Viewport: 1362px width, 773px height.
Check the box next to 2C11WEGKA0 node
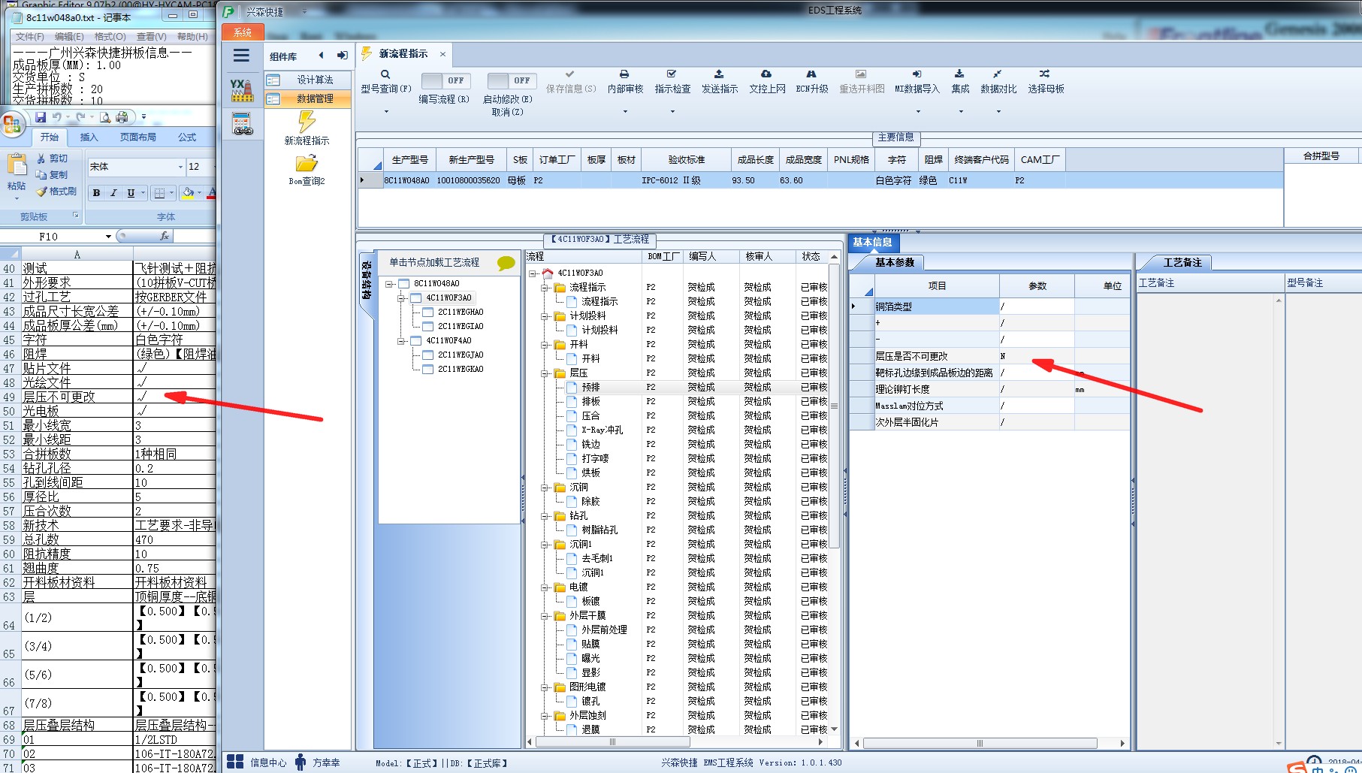coord(428,369)
